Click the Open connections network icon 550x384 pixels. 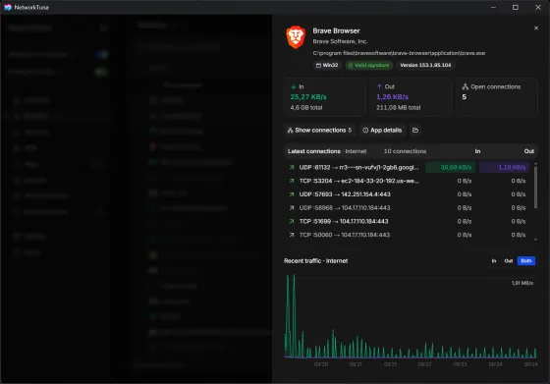tap(466, 86)
